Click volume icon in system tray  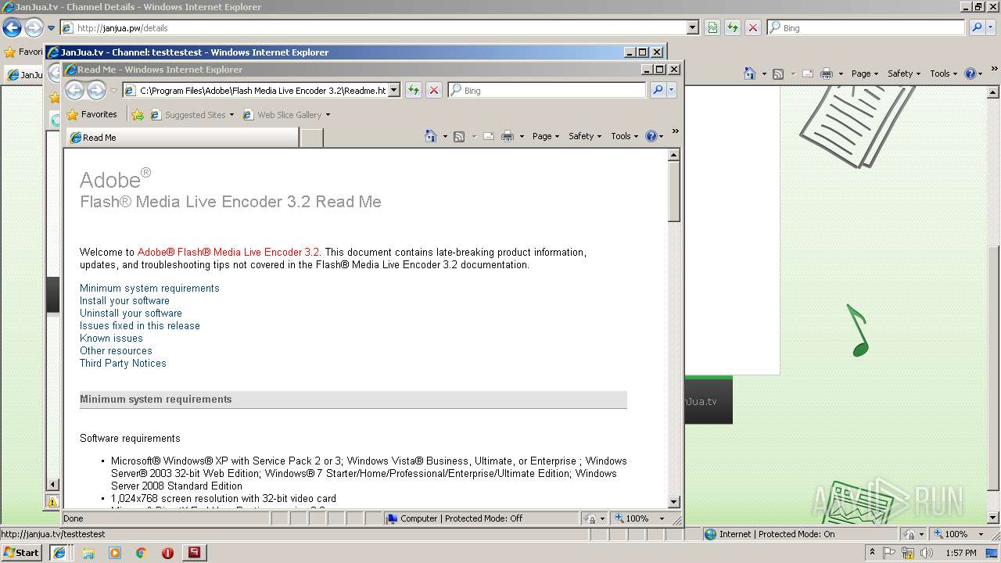pos(927,553)
